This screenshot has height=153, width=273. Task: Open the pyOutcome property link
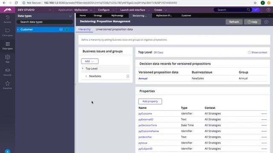pyautogui.click(x=145, y=113)
